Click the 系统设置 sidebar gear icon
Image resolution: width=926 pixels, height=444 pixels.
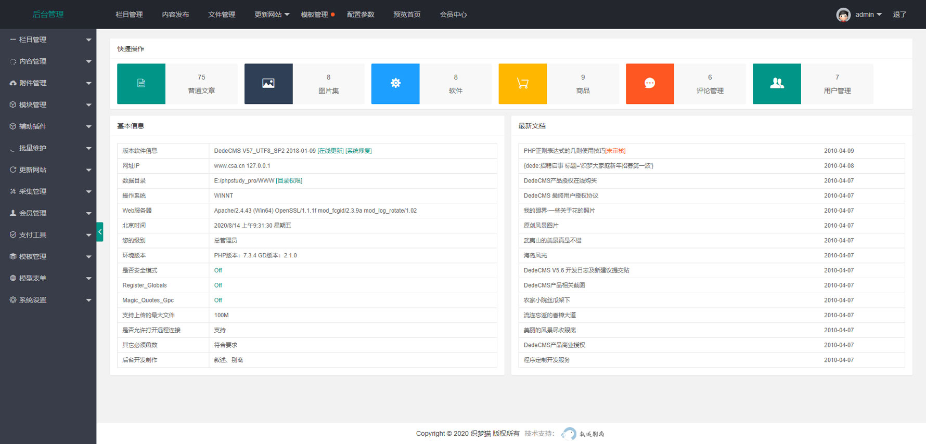(x=13, y=300)
